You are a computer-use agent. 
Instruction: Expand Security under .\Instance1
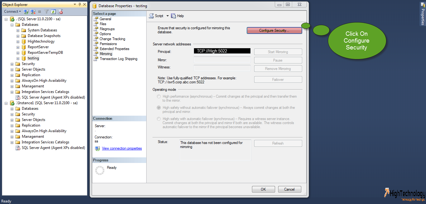tap(12, 114)
